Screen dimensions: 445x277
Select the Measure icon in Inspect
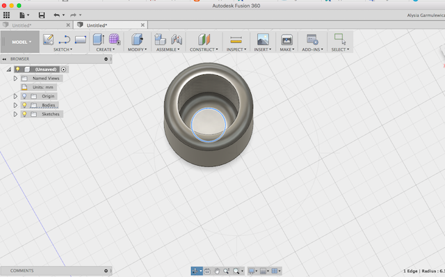(x=236, y=40)
